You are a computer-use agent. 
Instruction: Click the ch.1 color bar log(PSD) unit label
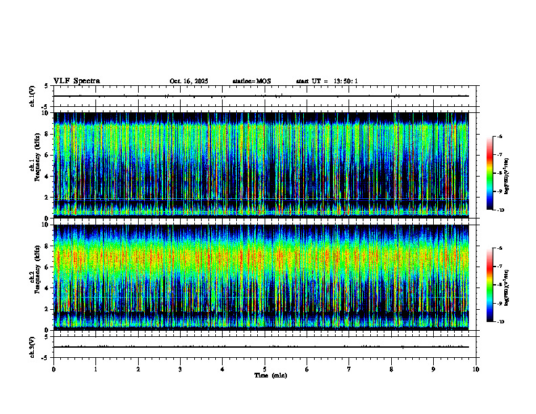(x=507, y=176)
